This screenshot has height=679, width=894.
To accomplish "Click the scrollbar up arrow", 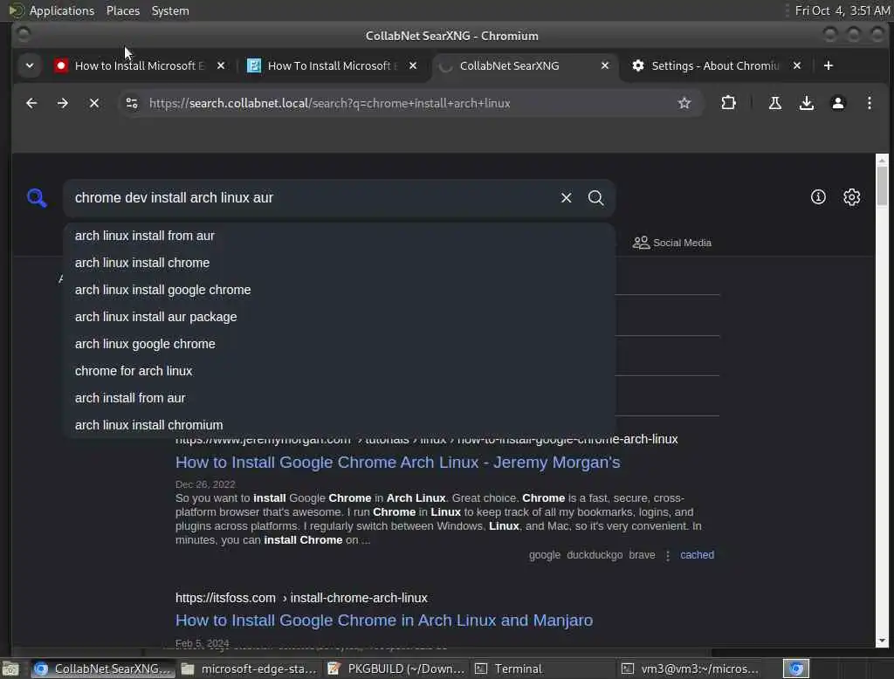I will pyautogui.click(x=882, y=161).
